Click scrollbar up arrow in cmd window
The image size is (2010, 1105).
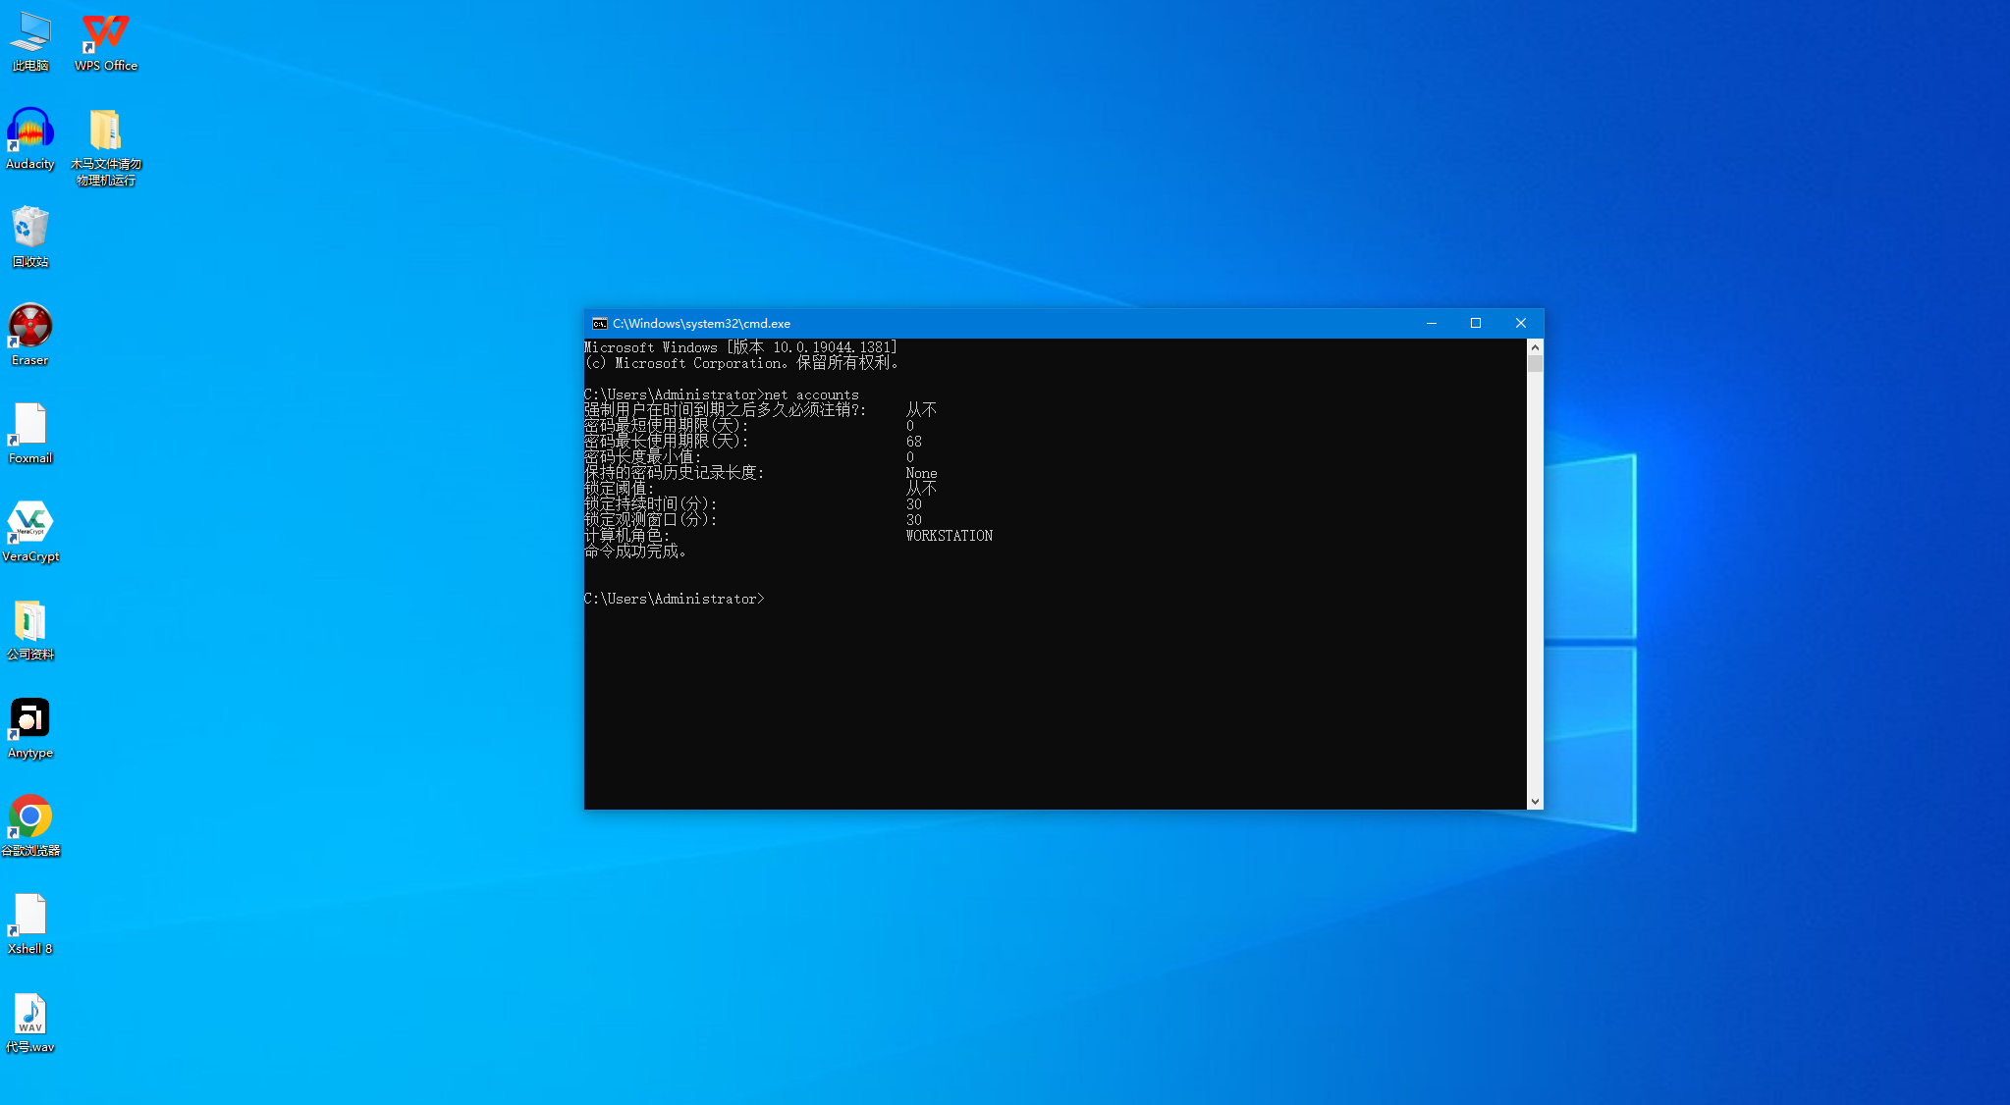(1535, 347)
